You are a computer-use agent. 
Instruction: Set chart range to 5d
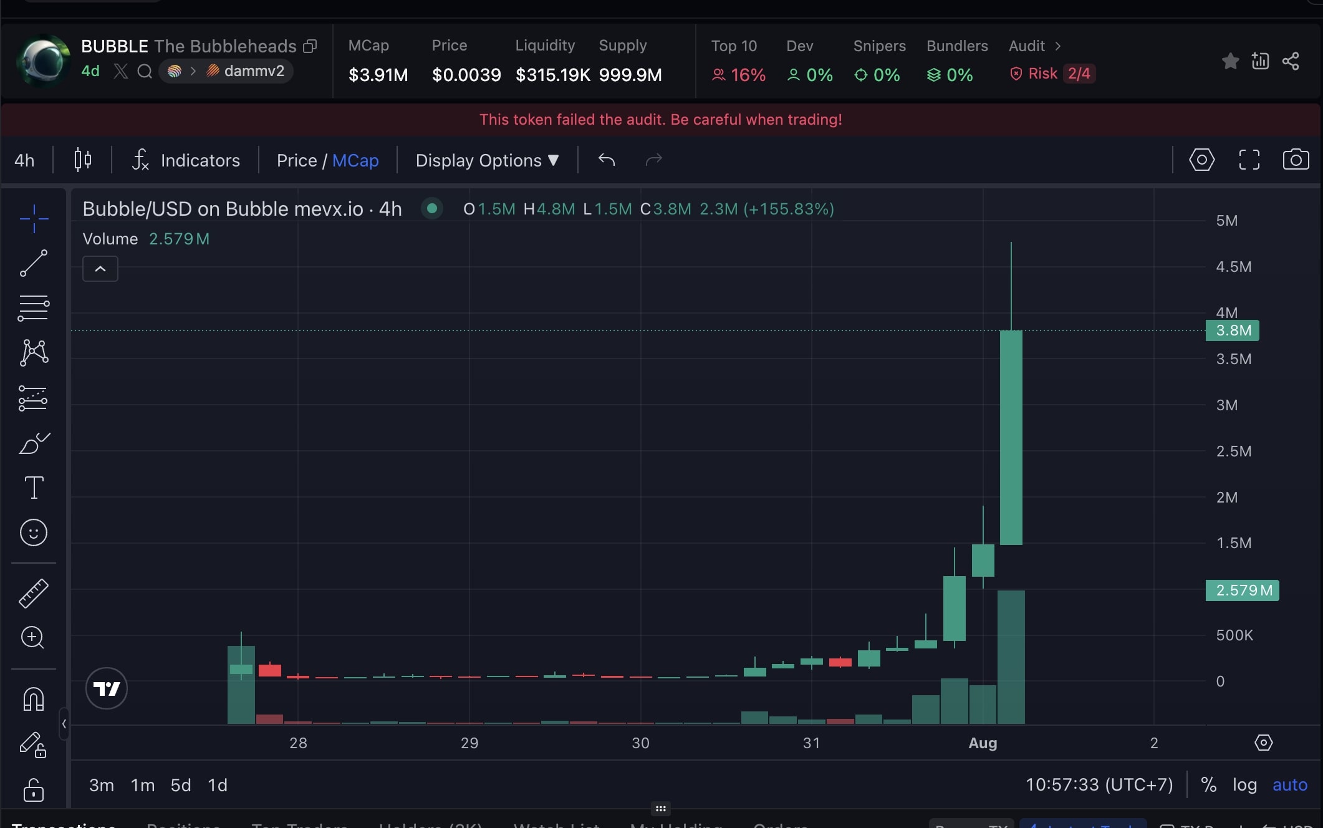(x=181, y=785)
